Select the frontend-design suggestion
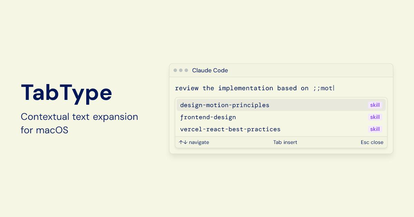Screen dimensions: 414x217 point(208,117)
